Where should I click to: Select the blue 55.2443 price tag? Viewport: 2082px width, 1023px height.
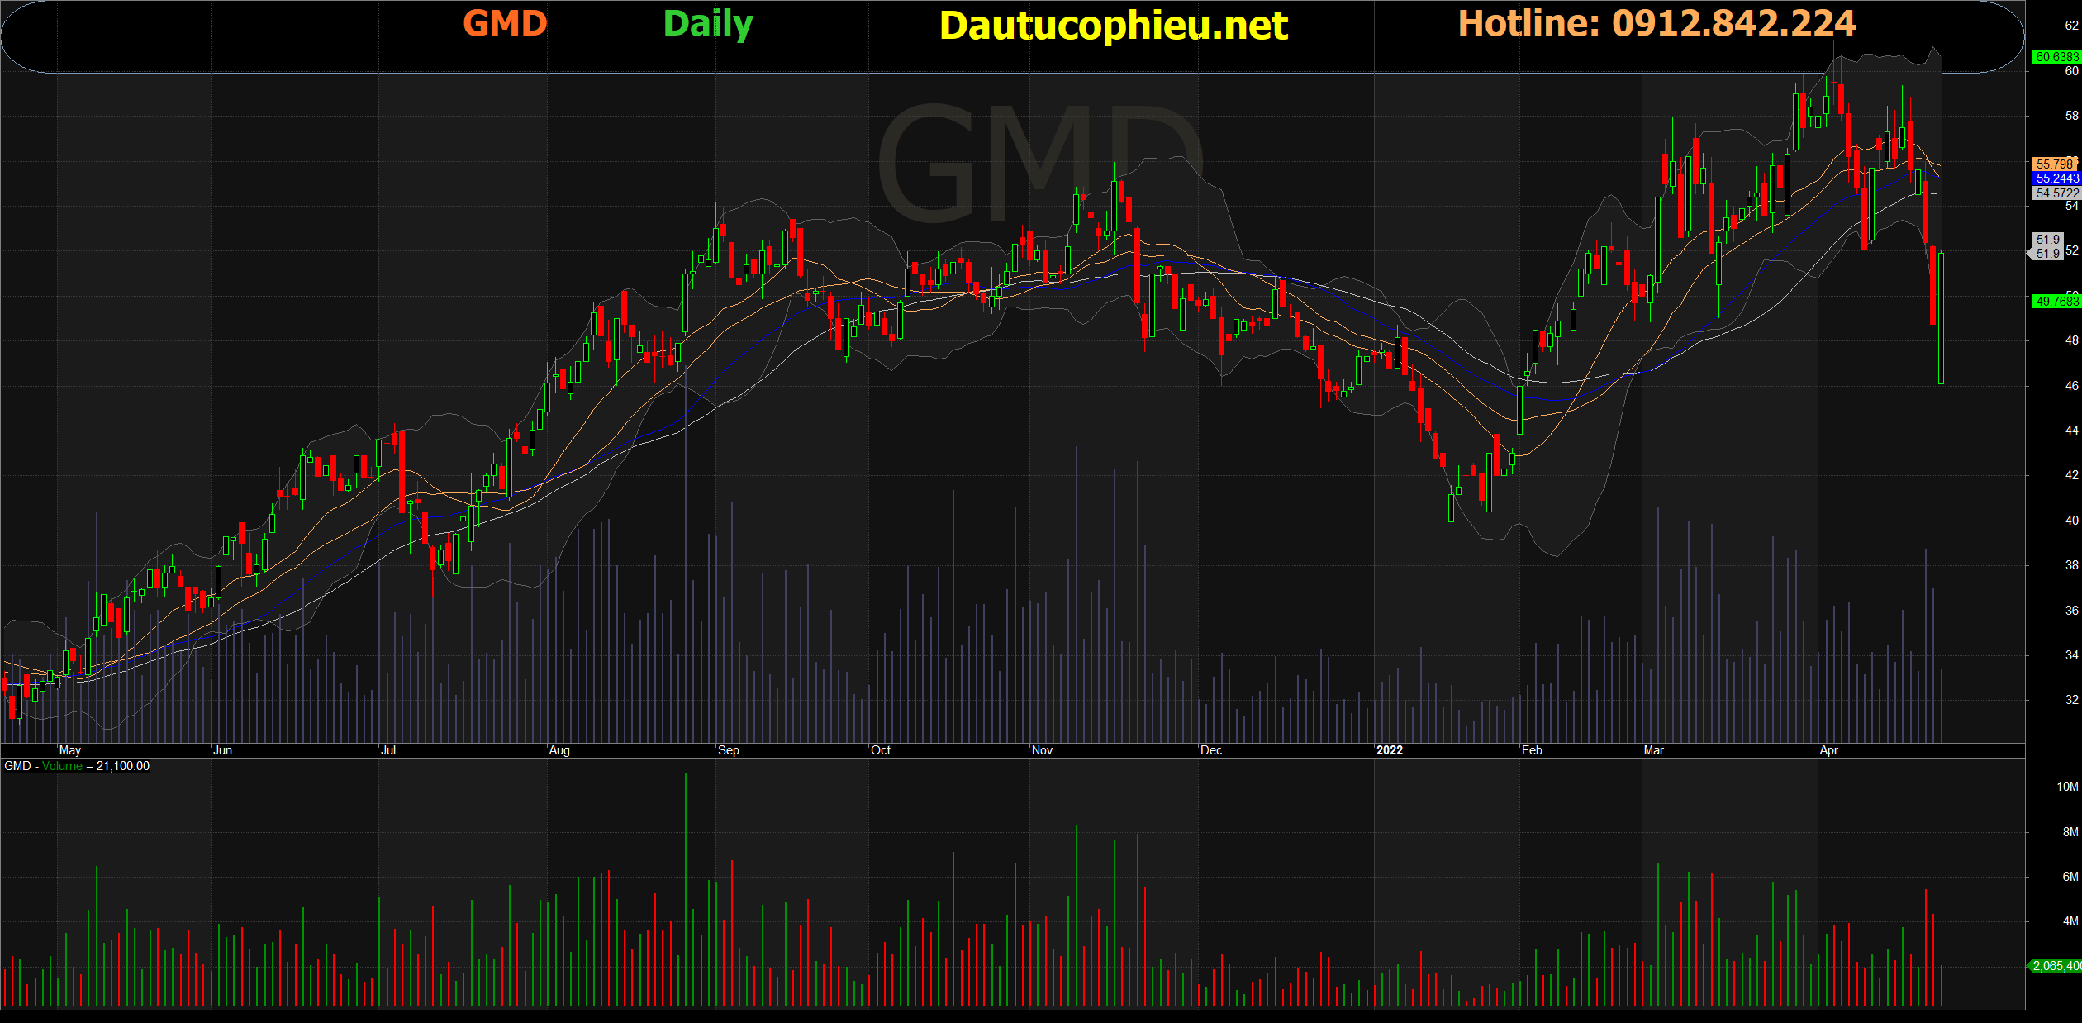click(2056, 178)
